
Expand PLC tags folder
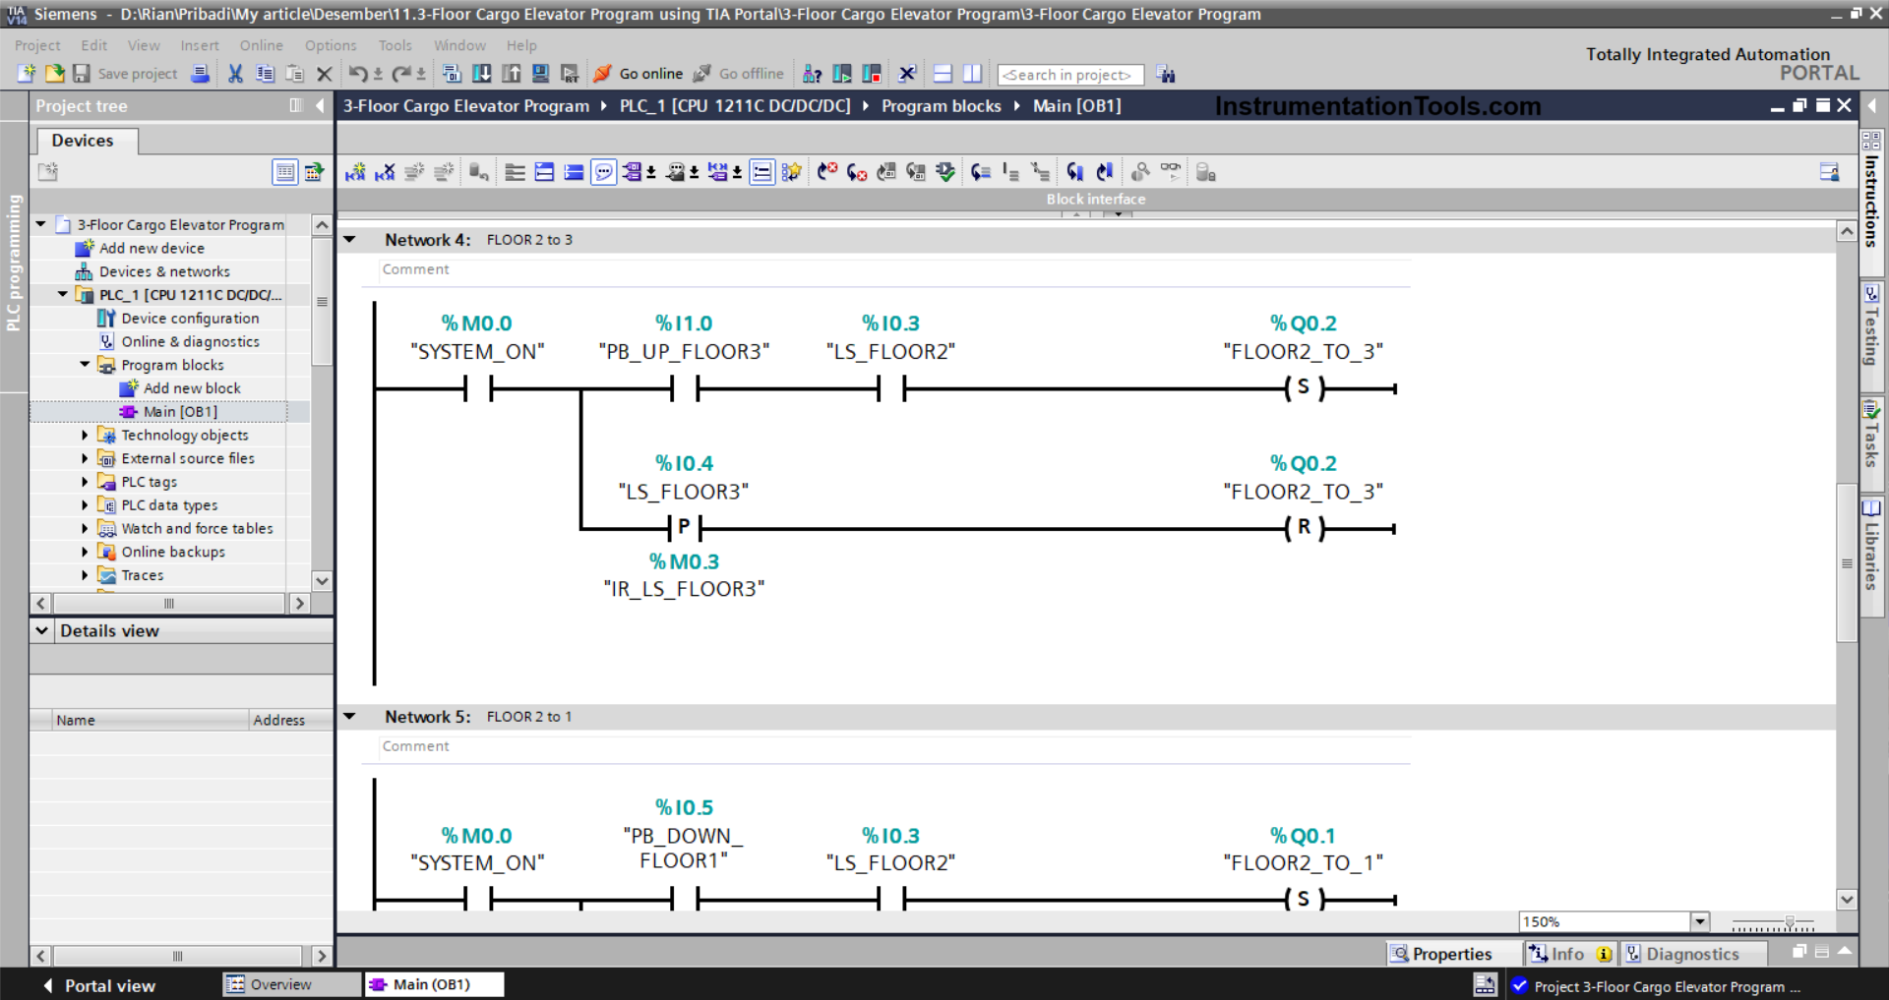click(85, 482)
